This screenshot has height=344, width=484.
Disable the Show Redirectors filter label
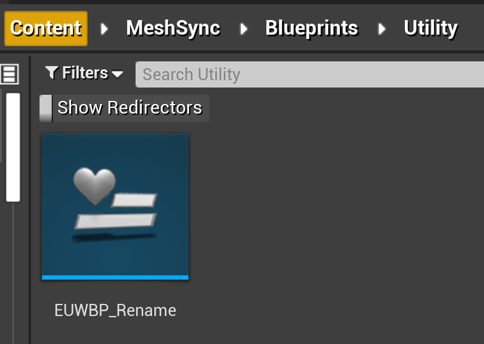(x=130, y=108)
